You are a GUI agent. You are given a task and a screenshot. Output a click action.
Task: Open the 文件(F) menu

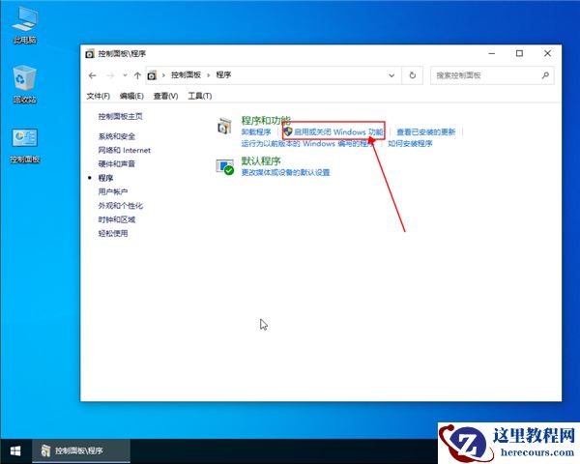pyautogui.click(x=98, y=97)
